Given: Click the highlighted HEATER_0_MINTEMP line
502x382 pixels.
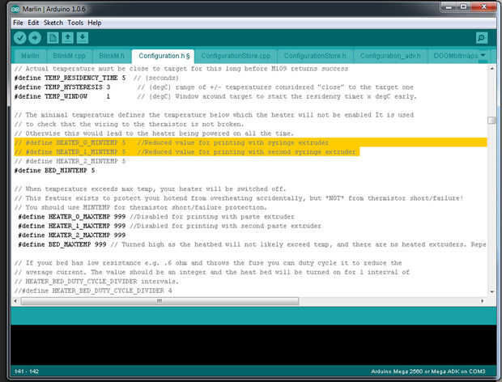Looking at the screenshot, I should coord(251,142).
